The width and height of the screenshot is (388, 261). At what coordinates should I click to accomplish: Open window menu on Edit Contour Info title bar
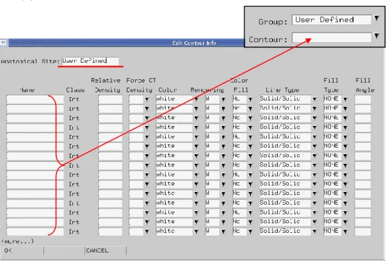[x=3, y=42]
